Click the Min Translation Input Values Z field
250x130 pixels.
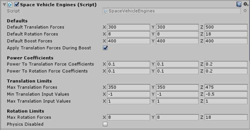point(225,94)
